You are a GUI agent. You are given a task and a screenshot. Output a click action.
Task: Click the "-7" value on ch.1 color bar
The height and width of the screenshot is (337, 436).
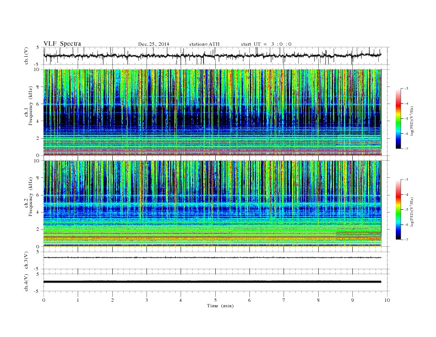pos(406,149)
